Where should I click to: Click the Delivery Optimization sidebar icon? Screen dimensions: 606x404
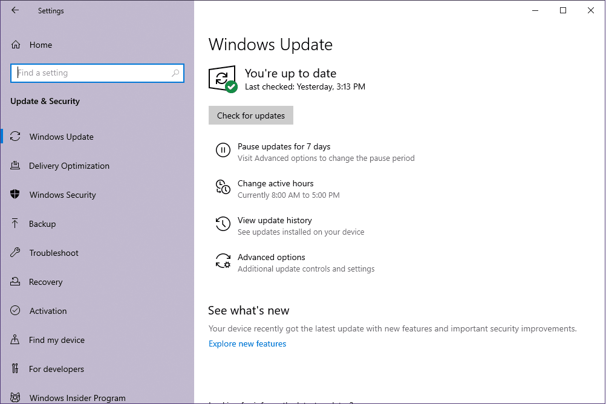tap(15, 166)
